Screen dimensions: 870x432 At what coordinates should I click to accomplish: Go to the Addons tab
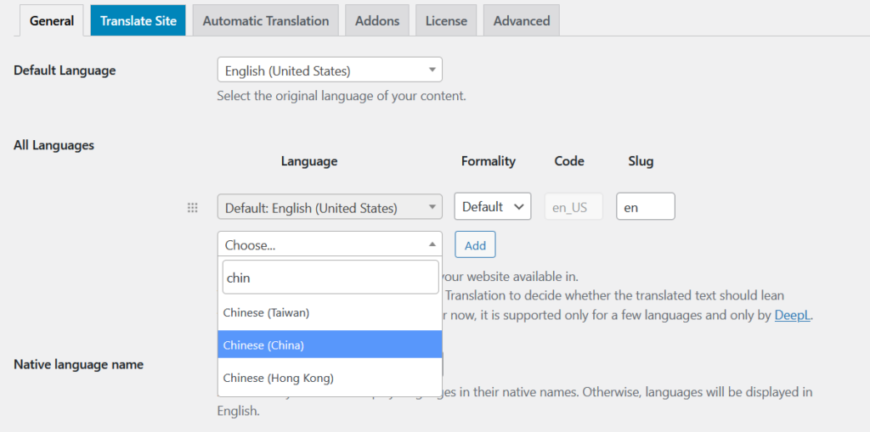377,21
